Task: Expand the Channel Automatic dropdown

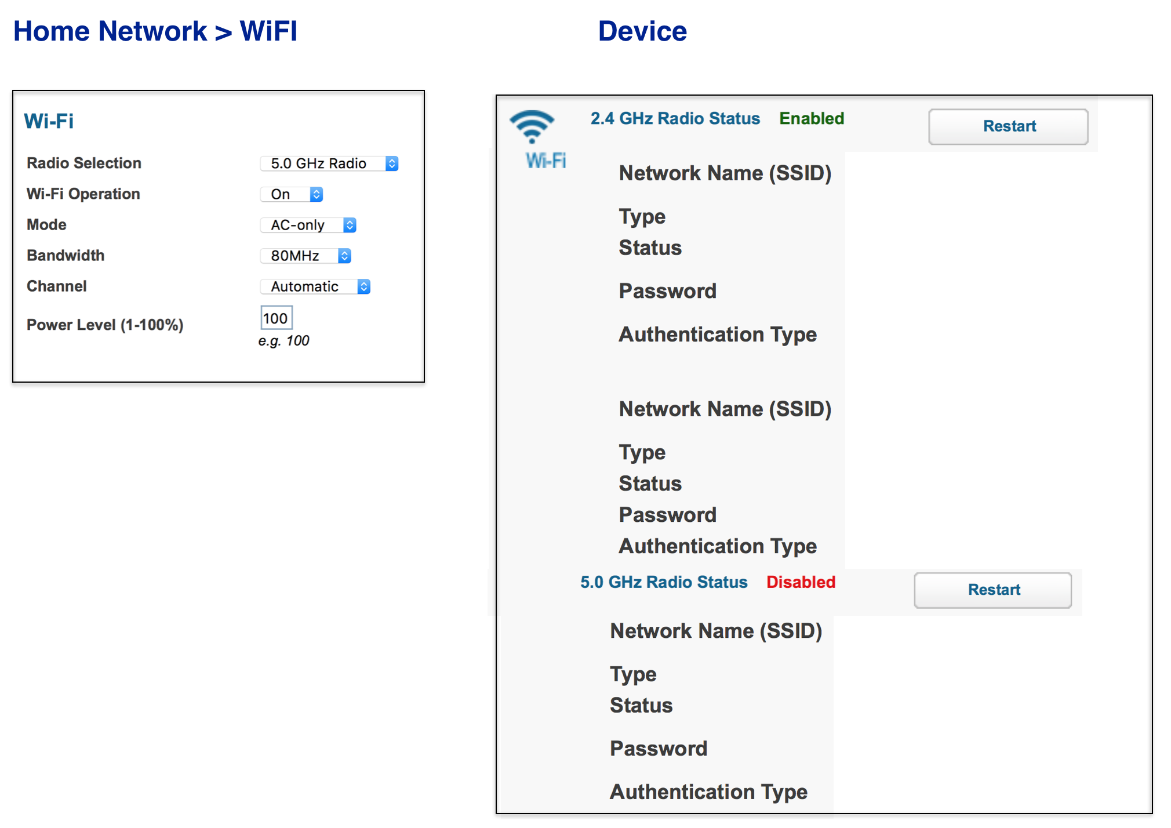Action: coord(315,286)
